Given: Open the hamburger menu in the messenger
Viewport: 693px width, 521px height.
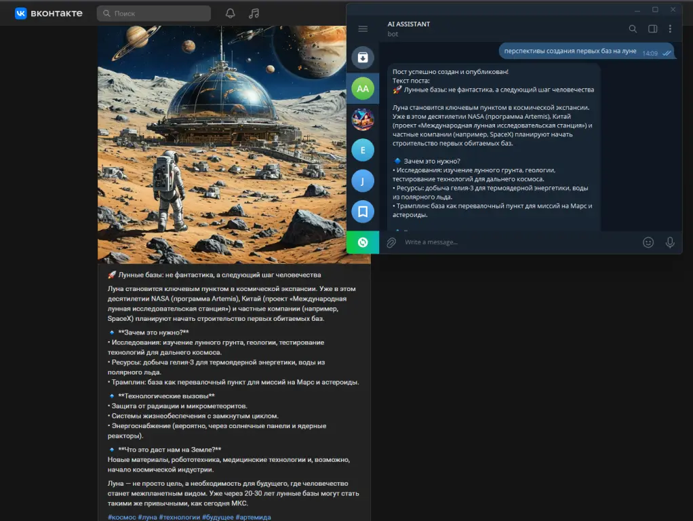Looking at the screenshot, I should (x=364, y=28).
